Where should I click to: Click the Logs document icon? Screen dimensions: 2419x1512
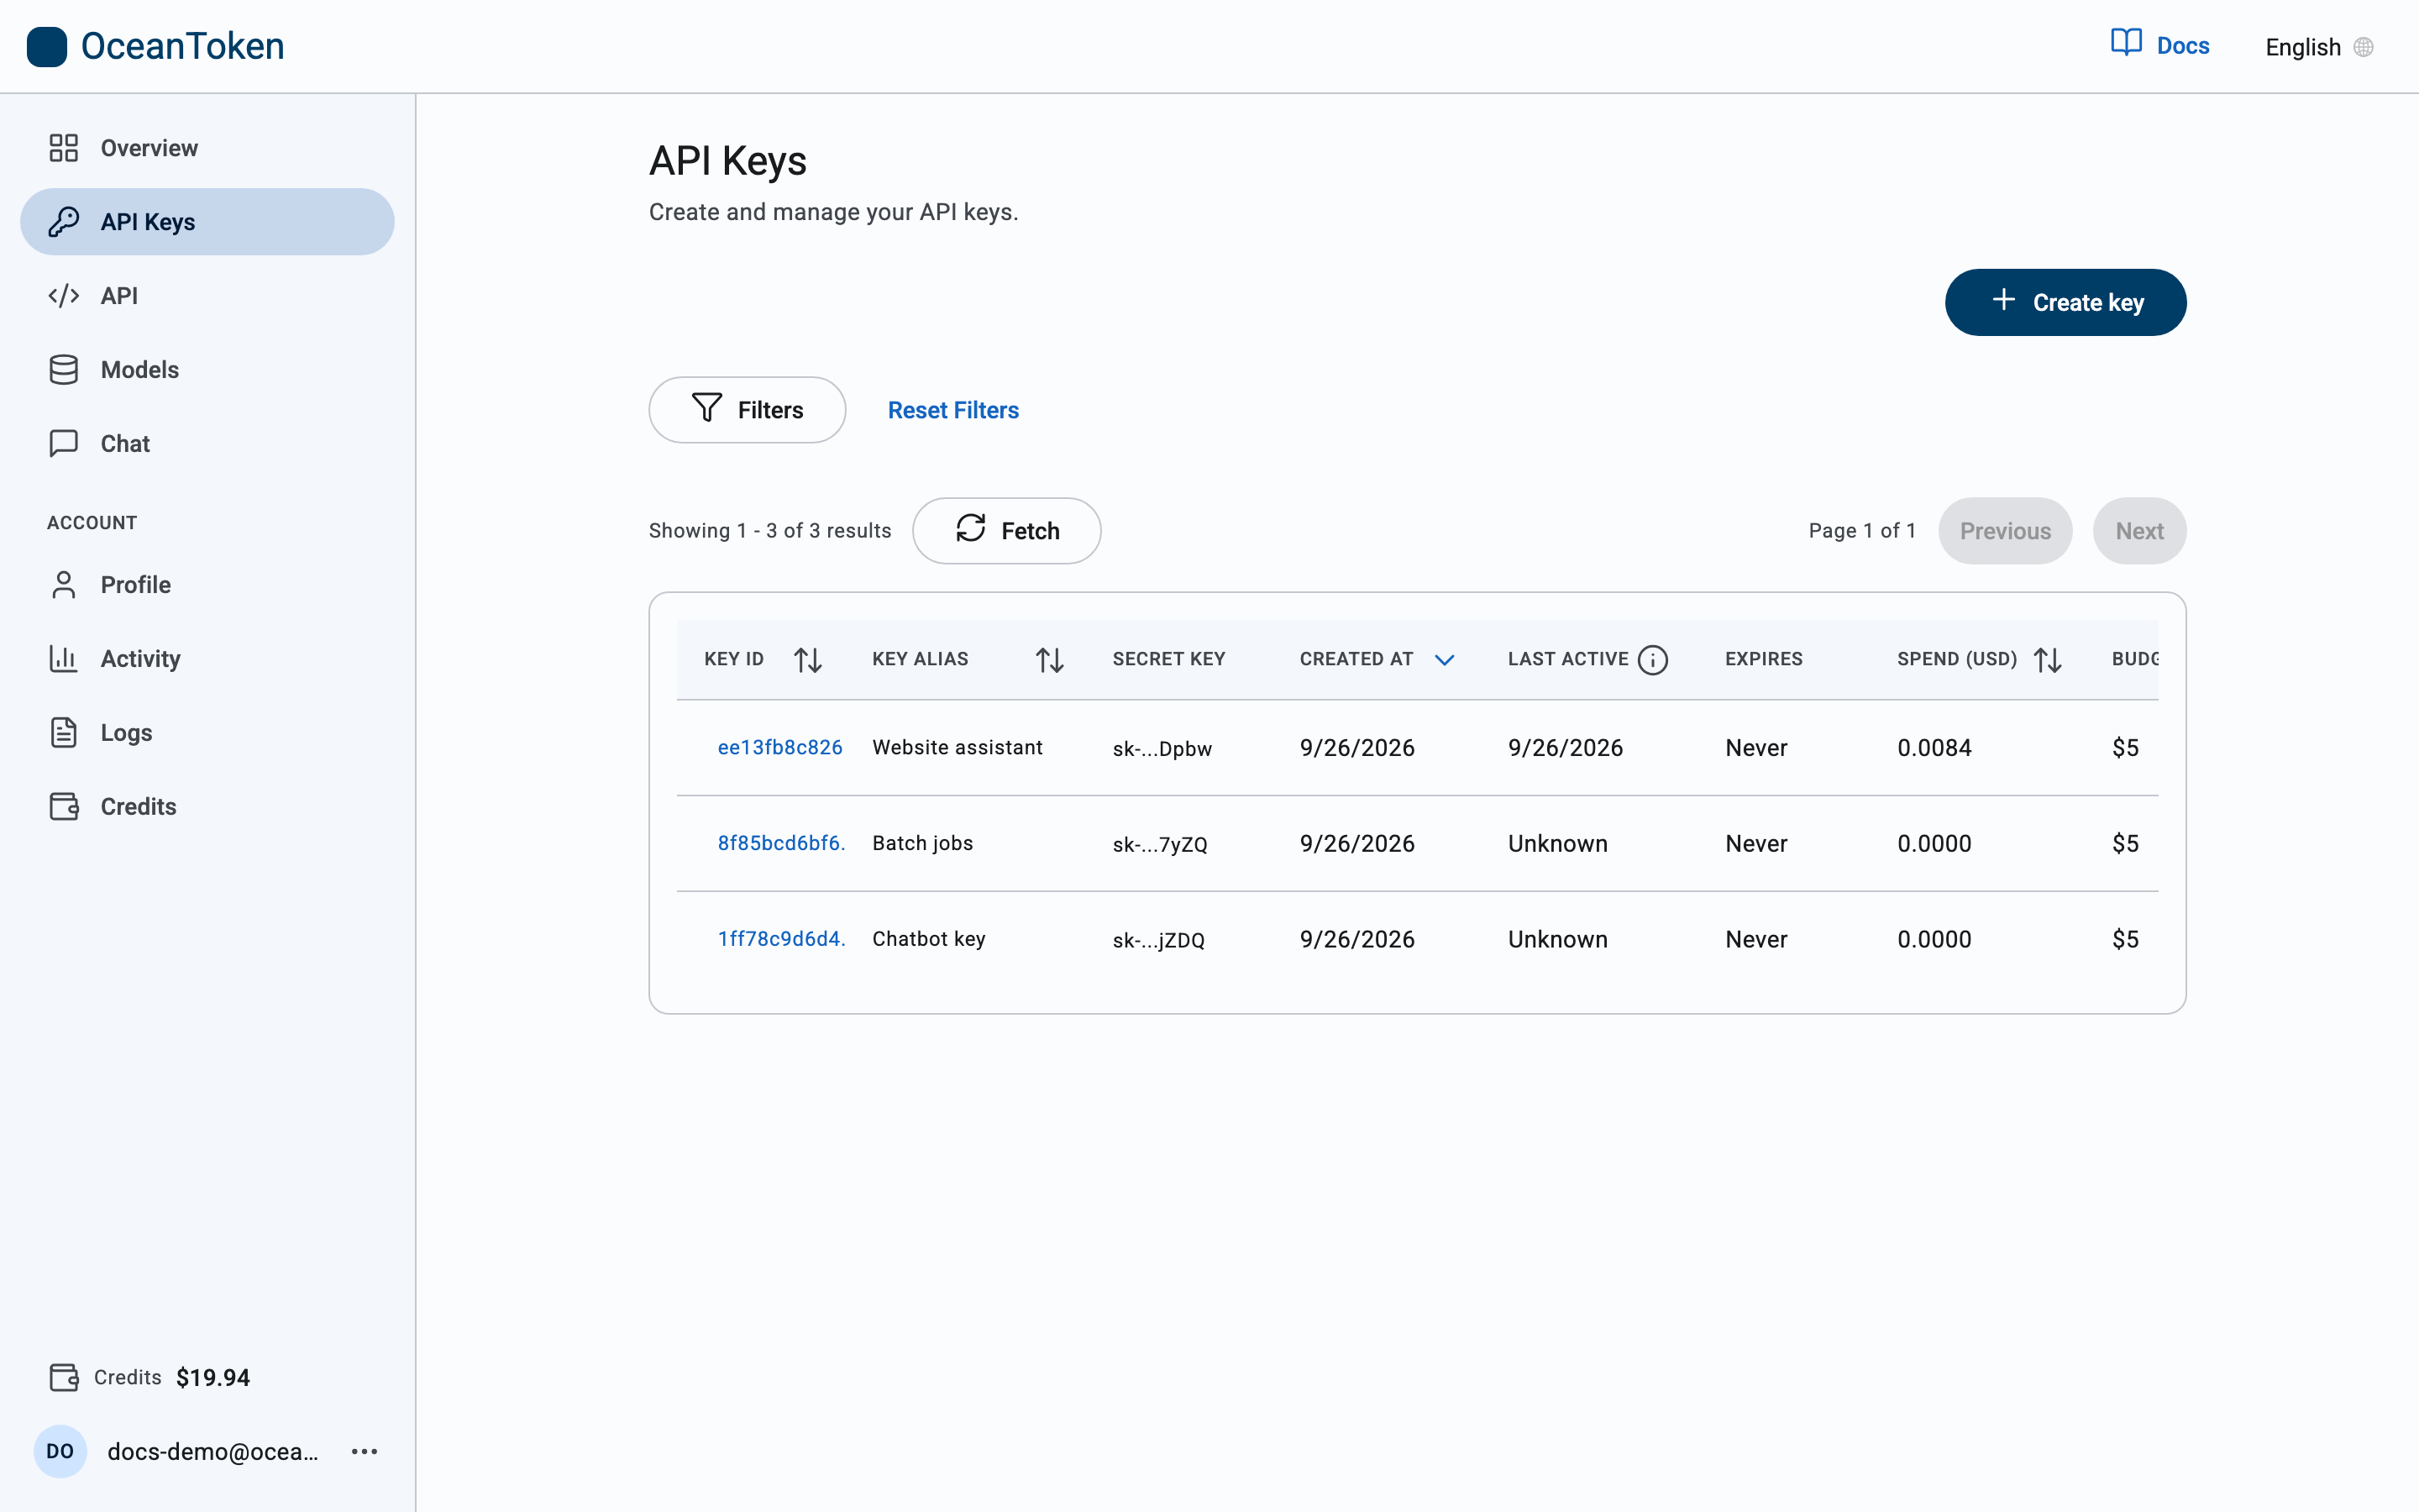(64, 732)
